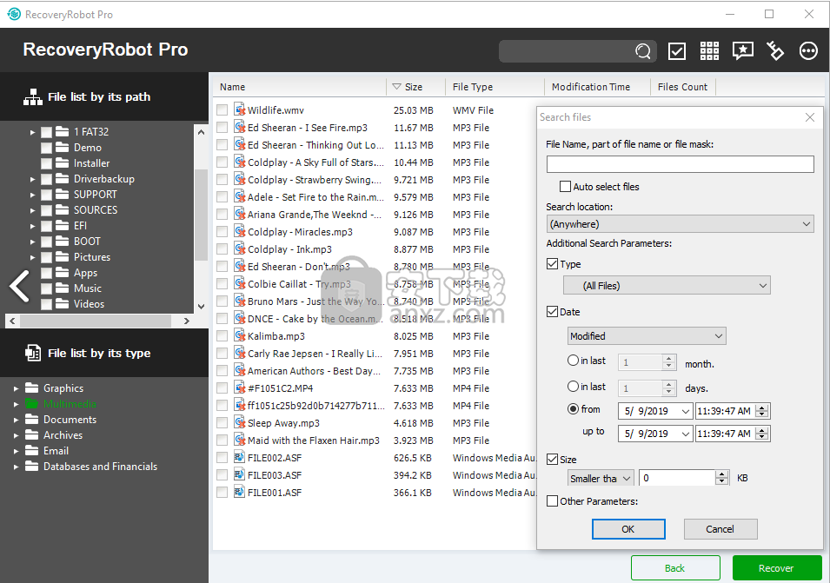Image resolution: width=830 pixels, height=583 pixels.
Task: Increase the size KB spinner value
Action: [722, 474]
